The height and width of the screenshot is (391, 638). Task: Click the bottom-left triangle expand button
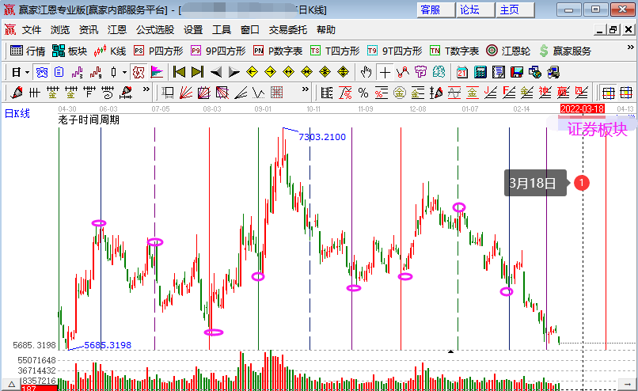pyautogui.click(x=11, y=385)
